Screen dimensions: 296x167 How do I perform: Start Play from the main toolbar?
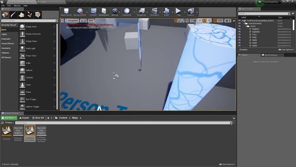coord(179,12)
